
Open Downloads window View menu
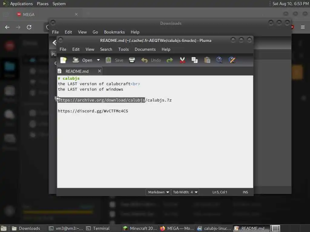point(82,32)
